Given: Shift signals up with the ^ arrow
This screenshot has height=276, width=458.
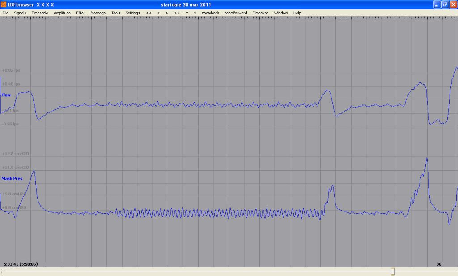Looking at the screenshot, I should 187,13.
